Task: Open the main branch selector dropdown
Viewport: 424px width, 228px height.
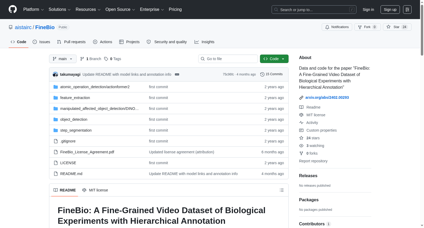Action: tap(63, 59)
